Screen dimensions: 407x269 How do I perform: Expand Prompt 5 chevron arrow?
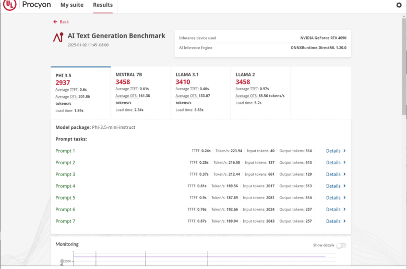(x=344, y=198)
